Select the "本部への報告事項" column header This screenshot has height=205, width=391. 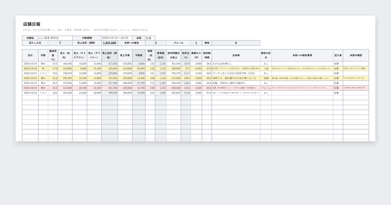tap(302, 55)
